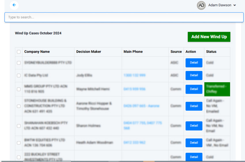Image resolution: width=245 pixels, height=162 pixels.
Task: View Detail for MMS GROUP PTY LTD
Action: tap(194, 89)
